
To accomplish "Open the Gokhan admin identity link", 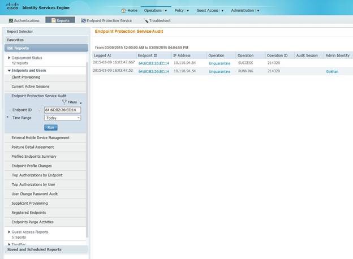I will (332, 72).
